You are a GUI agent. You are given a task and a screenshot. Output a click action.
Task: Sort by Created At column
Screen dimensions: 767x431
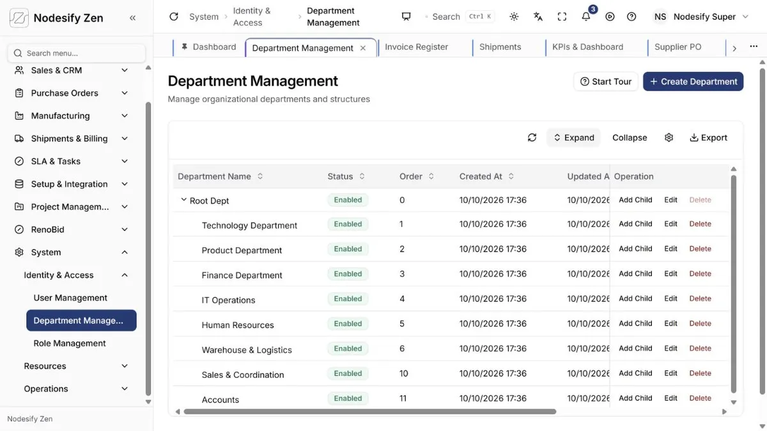511,176
